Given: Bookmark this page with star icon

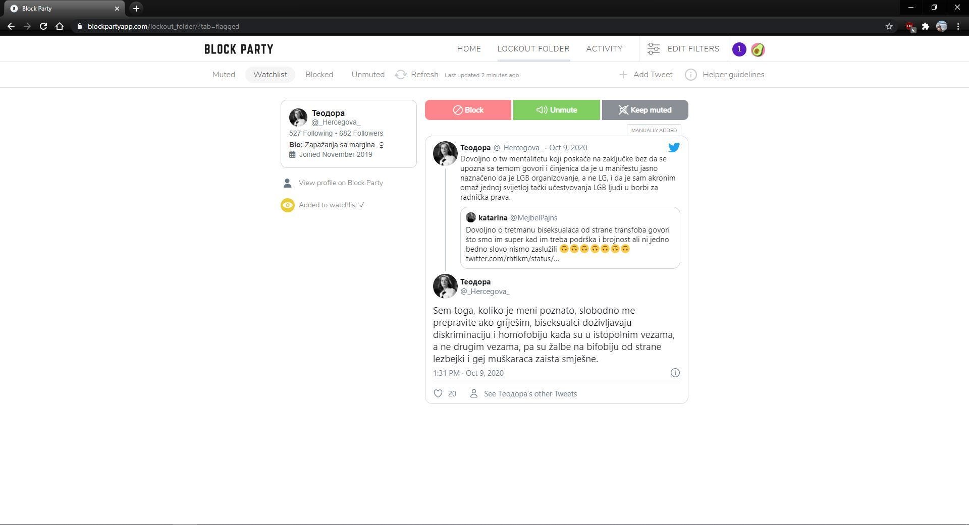Looking at the screenshot, I should tap(889, 26).
